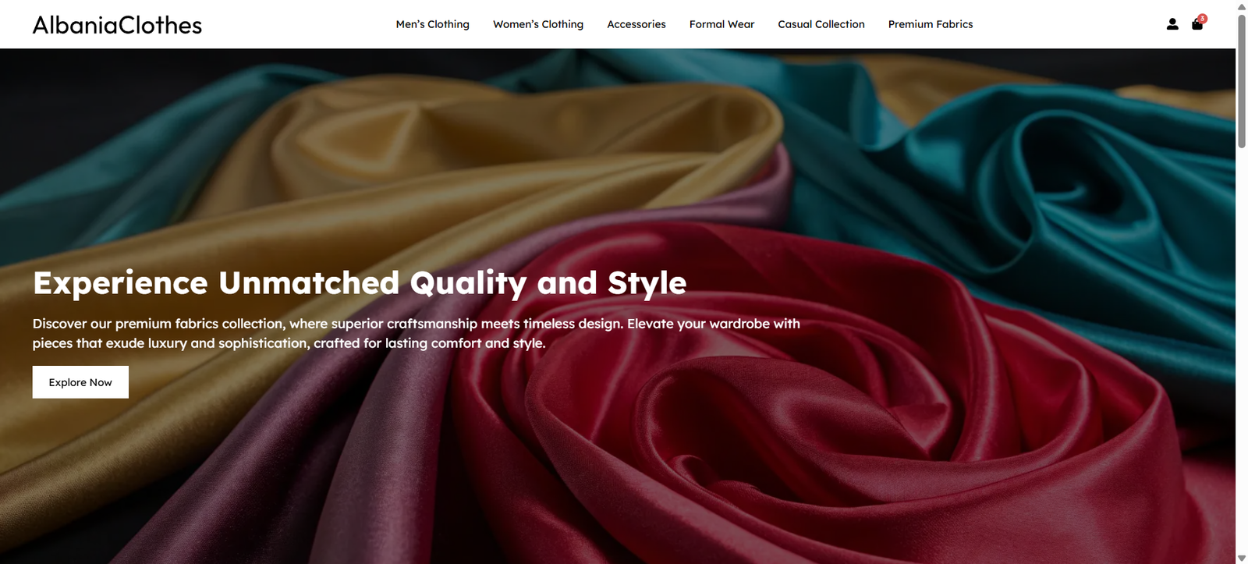Click the Experience Unmatched Quality and Style heading
The image size is (1248, 564).
pyautogui.click(x=360, y=283)
